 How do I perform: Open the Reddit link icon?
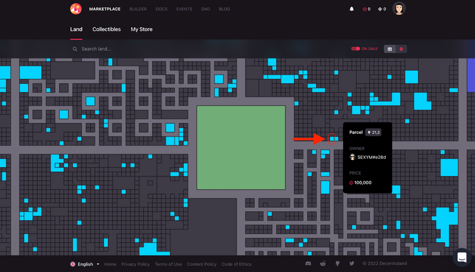pos(323,264)
